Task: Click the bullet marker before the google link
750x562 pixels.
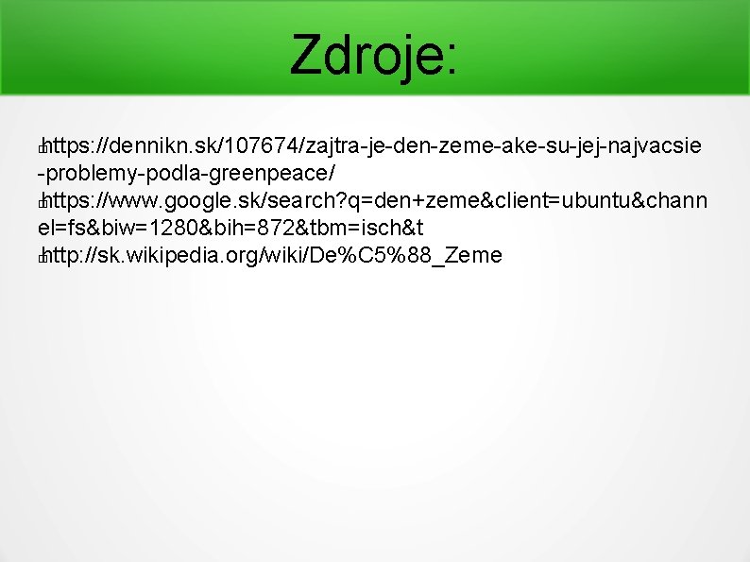Action: (42, 203)
